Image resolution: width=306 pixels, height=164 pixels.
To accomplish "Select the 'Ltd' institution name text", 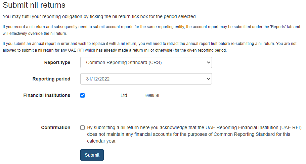I will tap(124, 96).
